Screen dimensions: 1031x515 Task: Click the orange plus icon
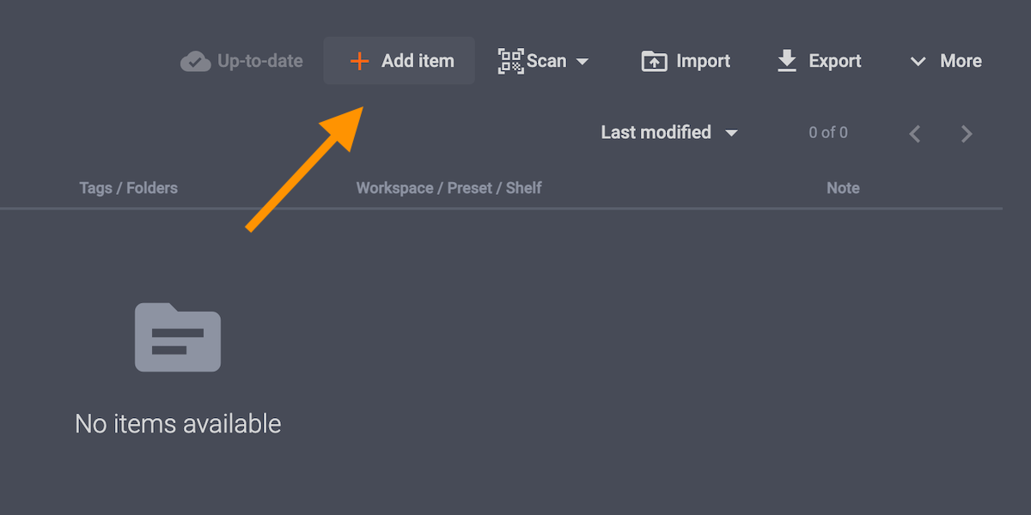tap(359, 62)
